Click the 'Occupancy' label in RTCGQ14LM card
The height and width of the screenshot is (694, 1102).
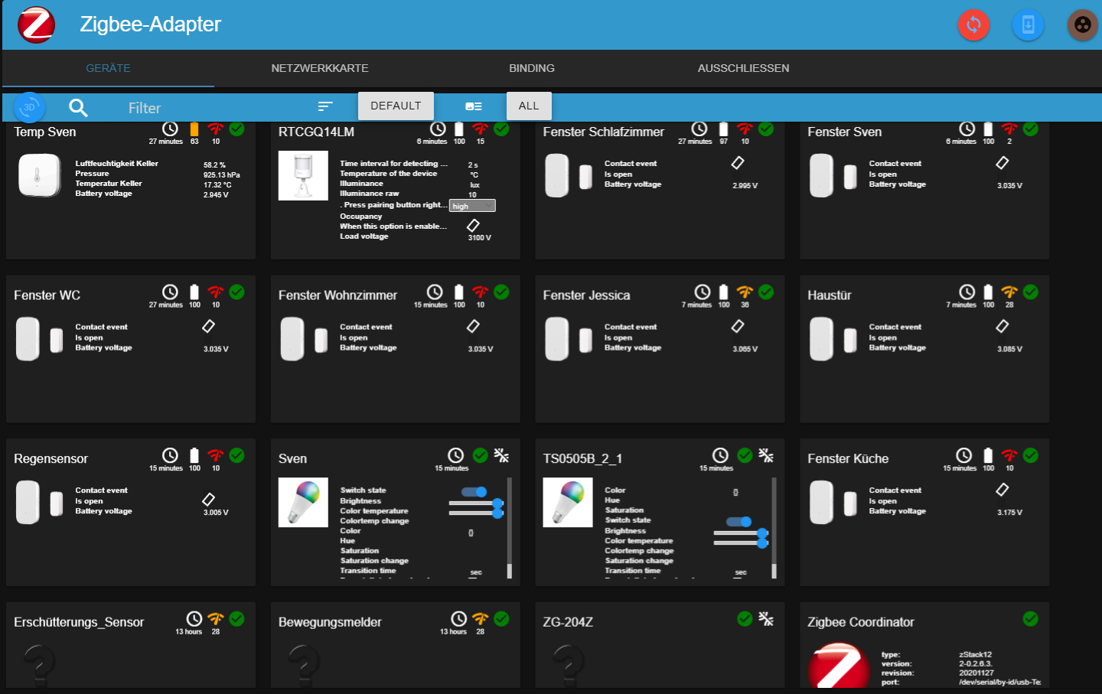(x=361, y=217)
